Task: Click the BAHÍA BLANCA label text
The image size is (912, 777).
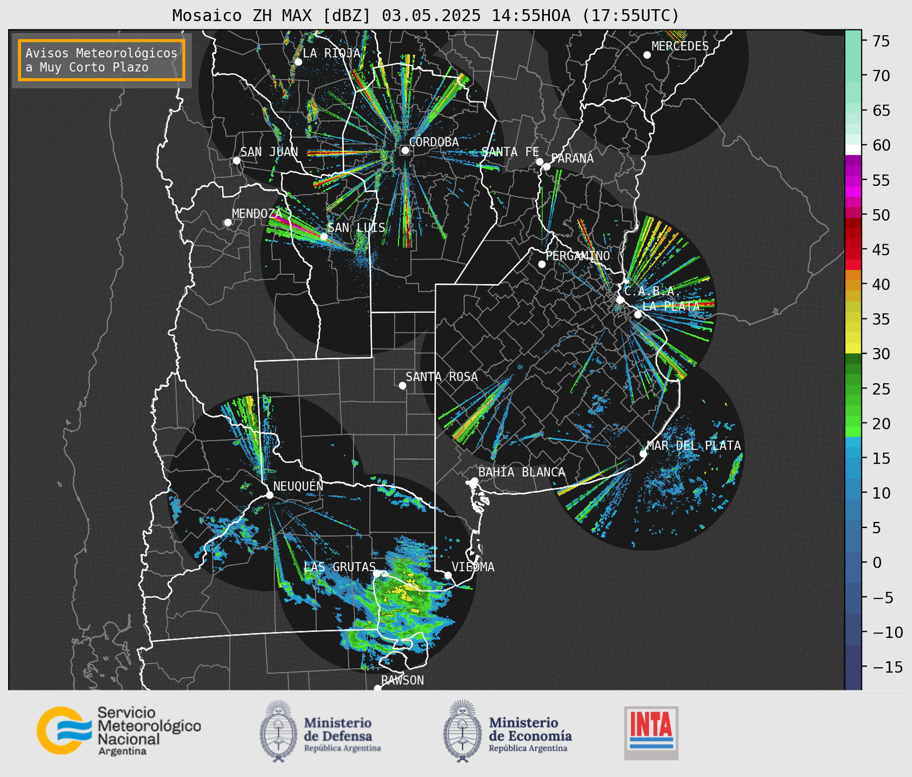Action: pos(522,472)
